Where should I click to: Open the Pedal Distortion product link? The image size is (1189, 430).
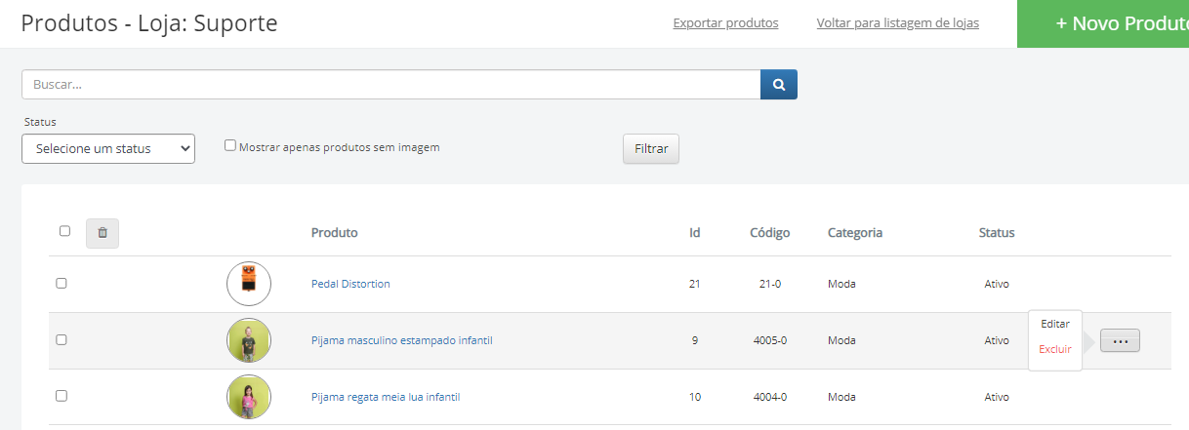350,284
